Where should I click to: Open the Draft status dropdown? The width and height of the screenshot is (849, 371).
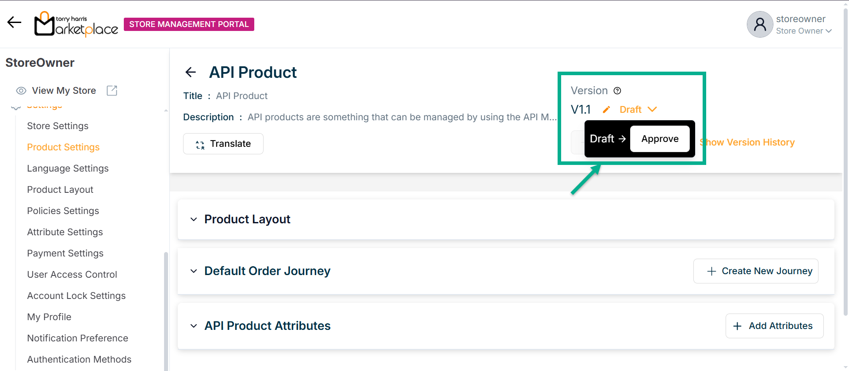(x=638, y=110)
